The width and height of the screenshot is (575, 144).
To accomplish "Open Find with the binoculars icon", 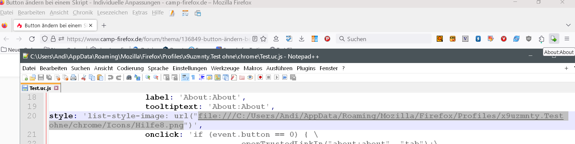I will click(x=129, y=78).
